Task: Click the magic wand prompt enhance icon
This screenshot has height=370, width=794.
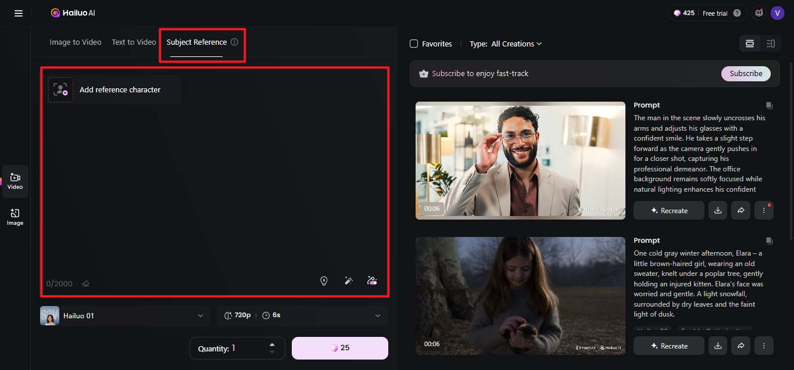Action: [349, 281]
